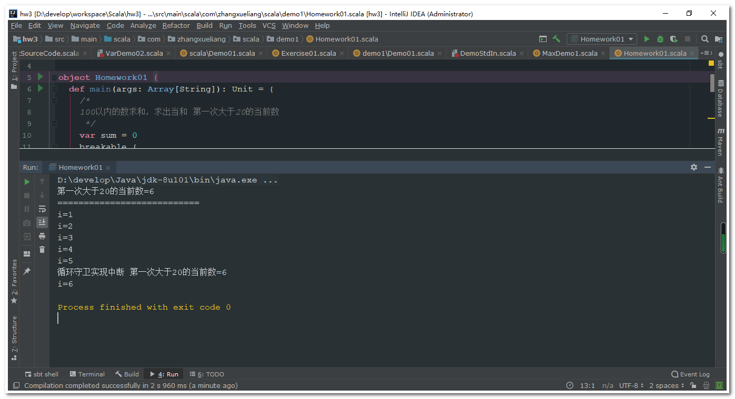
Task: Click the Down the Stack Trace arrow
Action: click(42, 196)
